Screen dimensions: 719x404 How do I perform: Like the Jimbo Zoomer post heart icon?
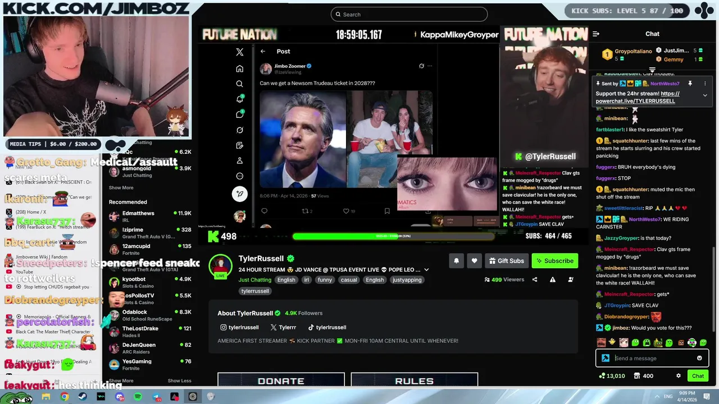tap(346, 211)
